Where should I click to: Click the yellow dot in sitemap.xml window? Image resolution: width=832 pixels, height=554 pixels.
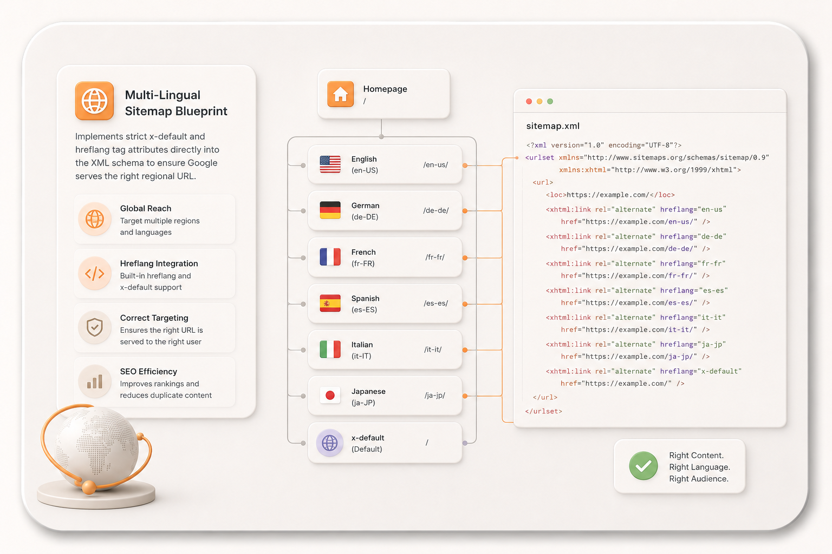click(539, 101)
